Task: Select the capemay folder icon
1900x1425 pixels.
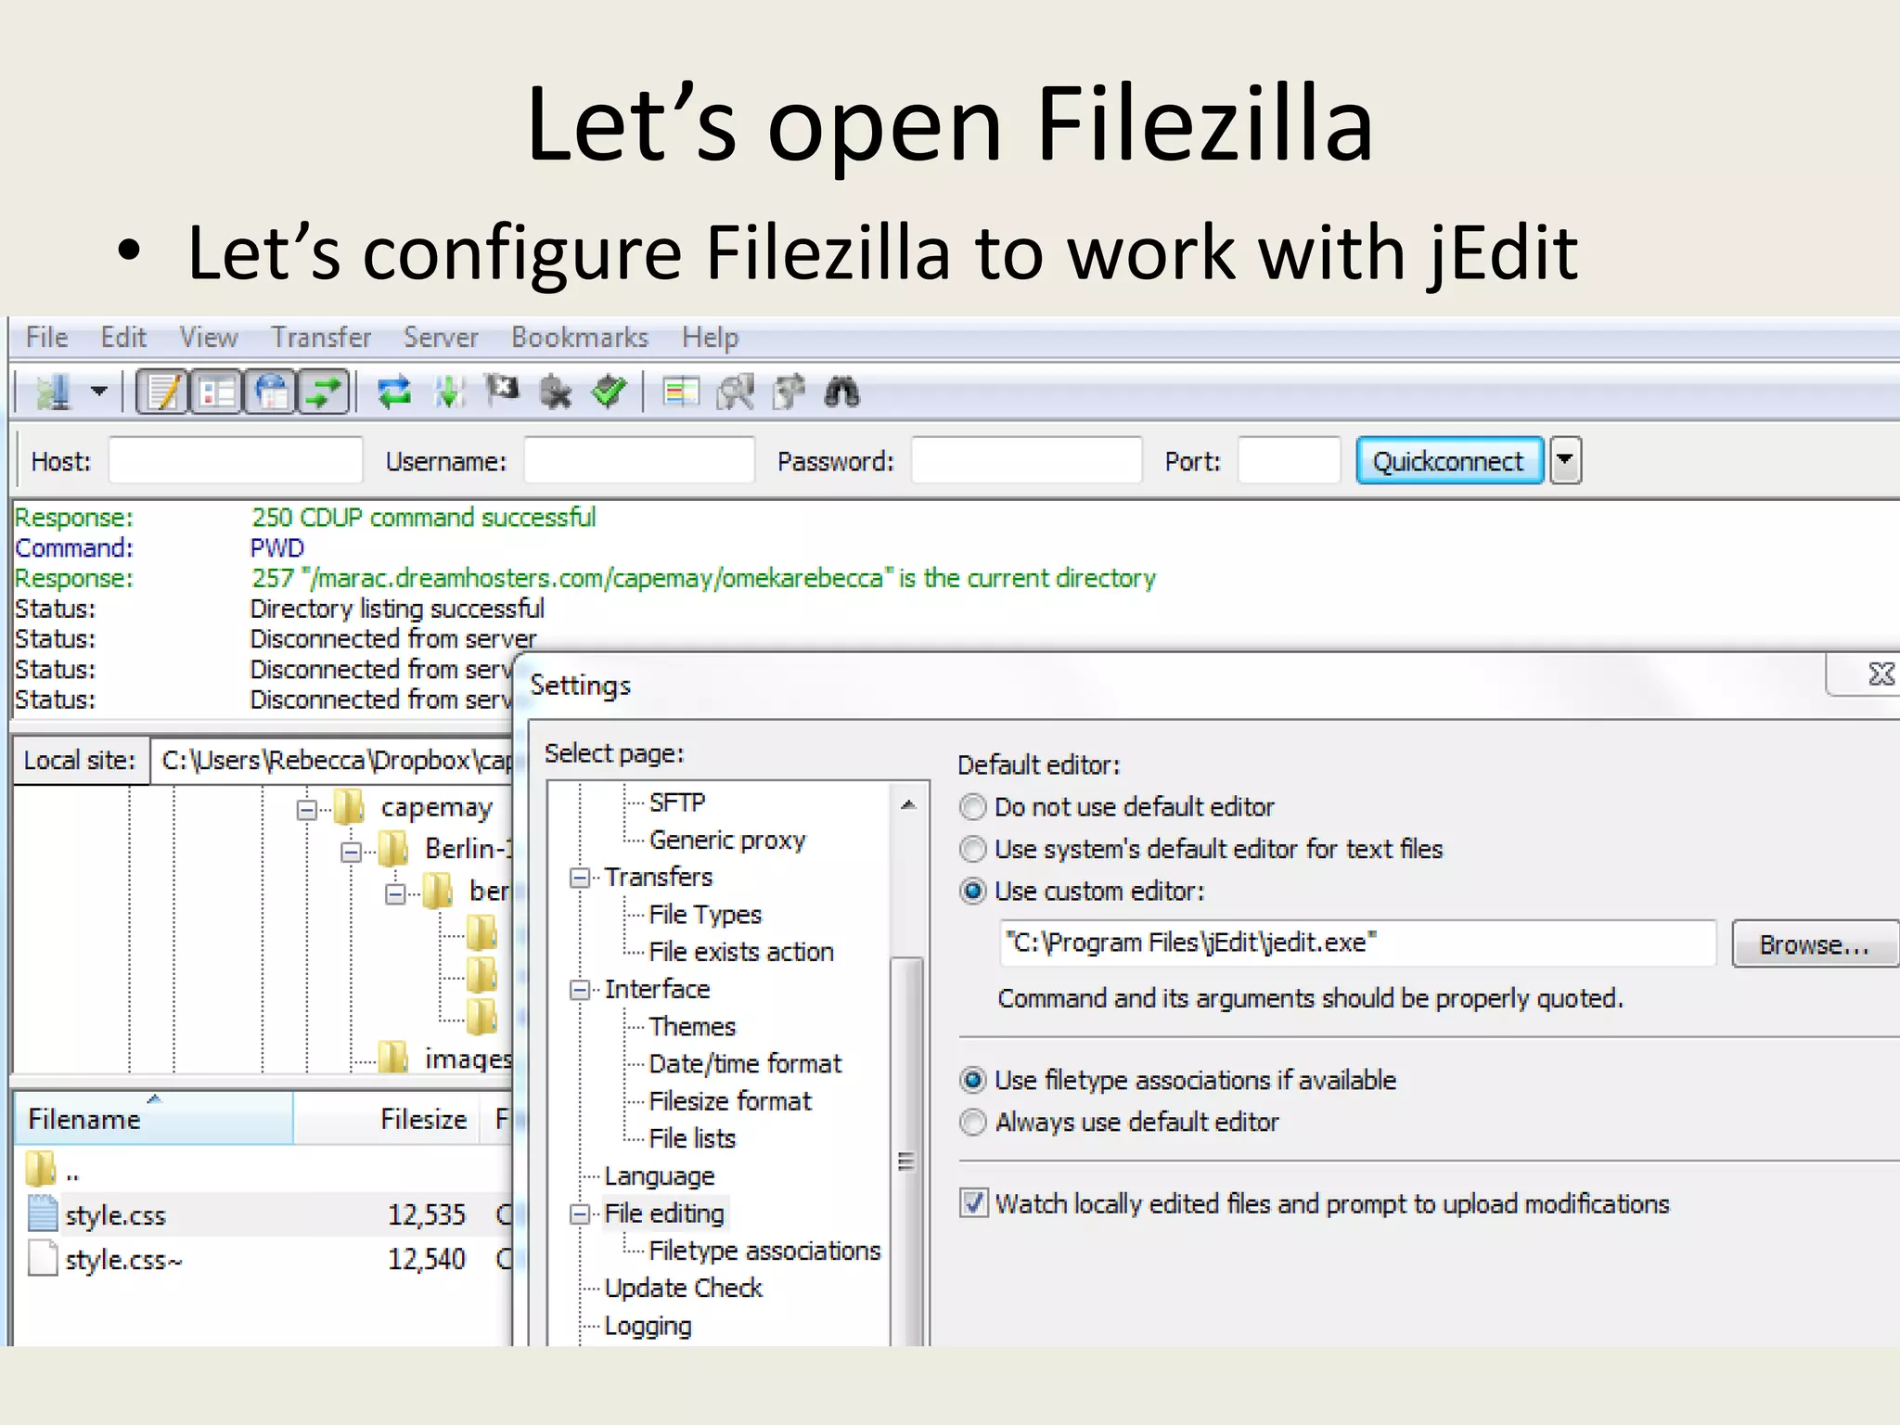Action: 350,807
